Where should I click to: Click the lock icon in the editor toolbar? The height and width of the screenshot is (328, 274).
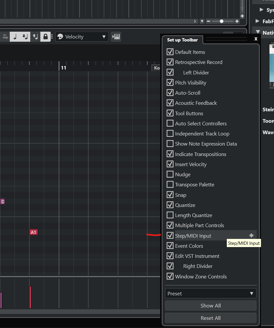pyautogui.click(x=46, y=37)
